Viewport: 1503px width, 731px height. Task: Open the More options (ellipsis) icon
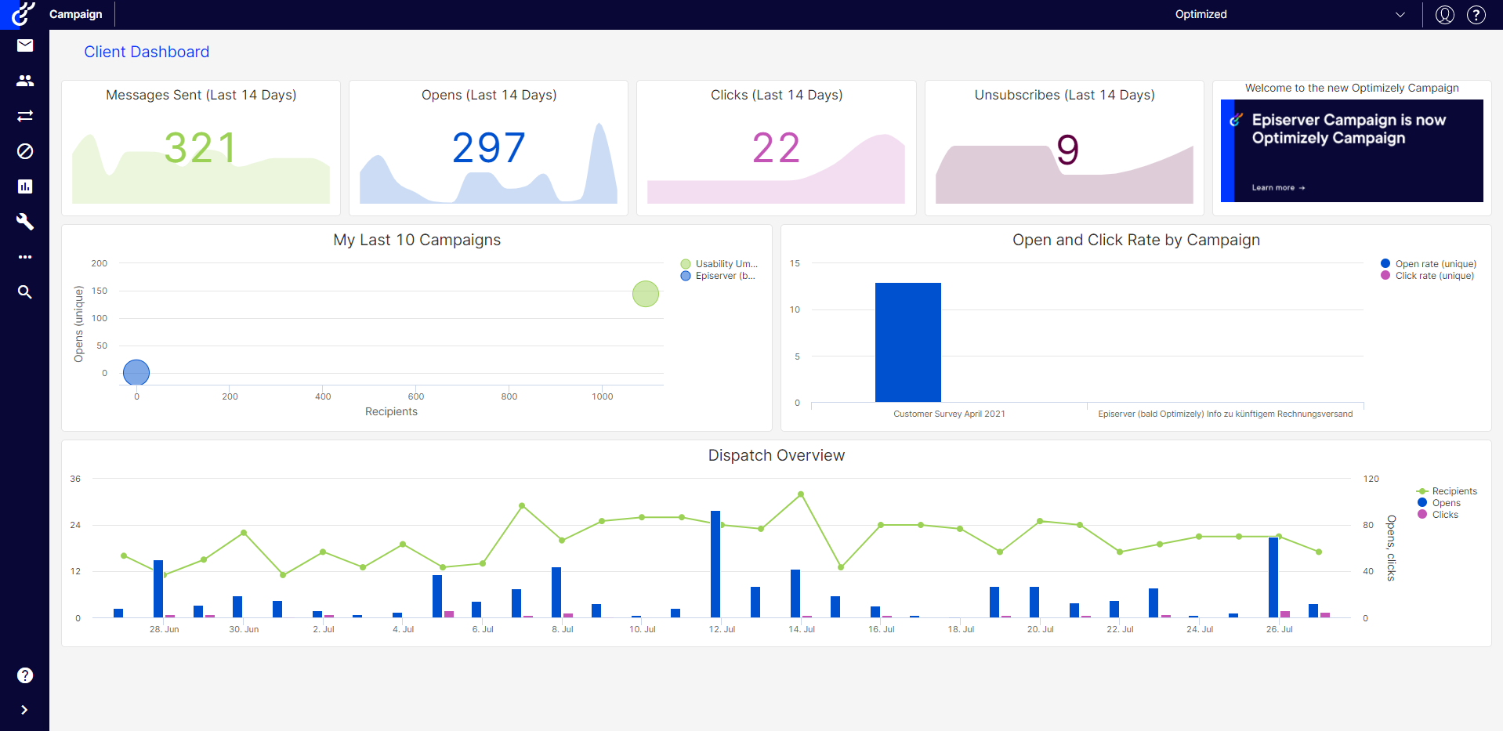click(25, 257)
